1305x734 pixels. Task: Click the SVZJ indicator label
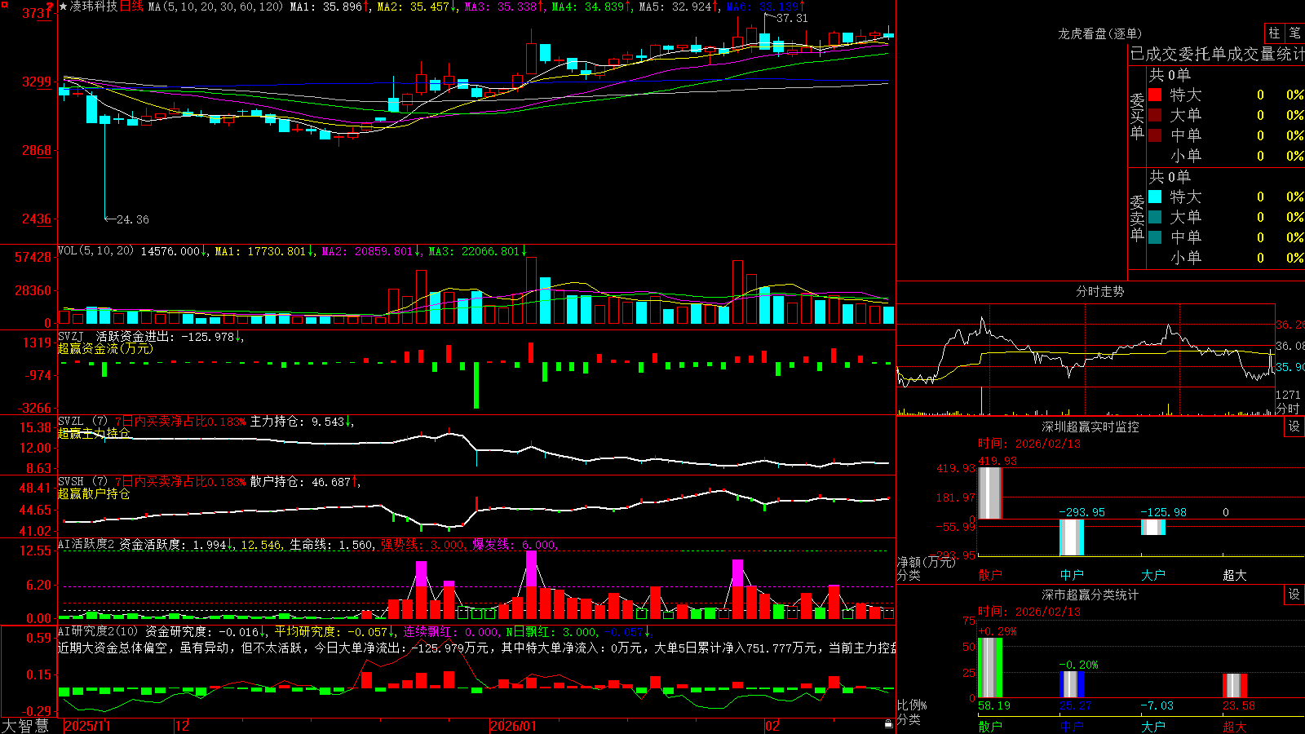(71, 336)
